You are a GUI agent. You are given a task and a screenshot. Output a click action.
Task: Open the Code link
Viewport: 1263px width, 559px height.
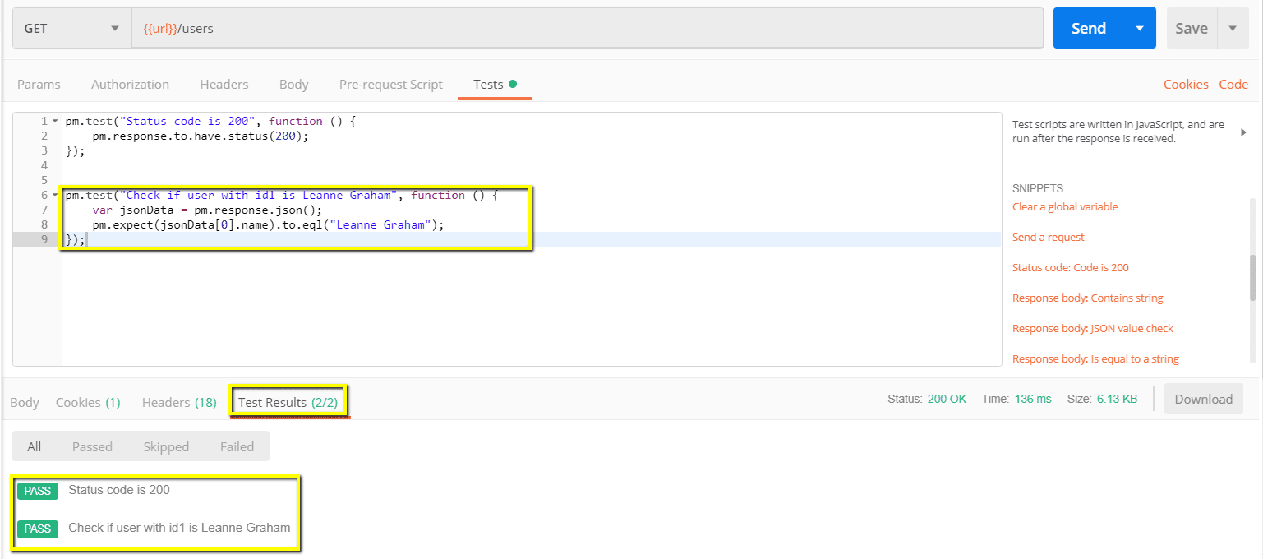click(1233, 85)
